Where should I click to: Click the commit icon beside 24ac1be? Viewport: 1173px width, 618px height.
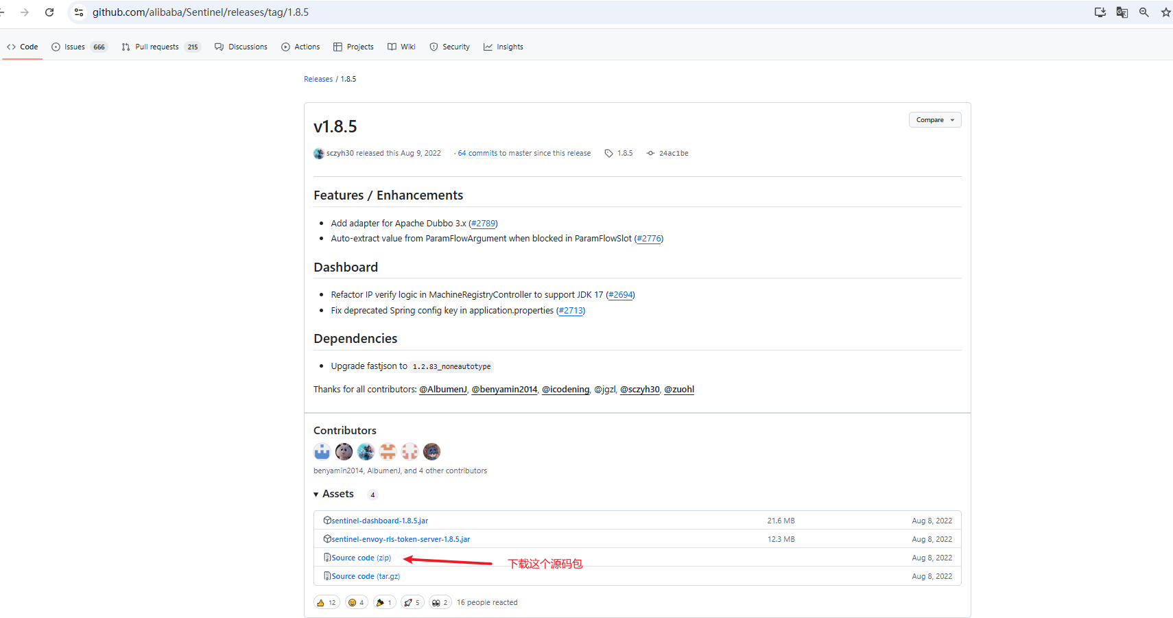(650, 154)
